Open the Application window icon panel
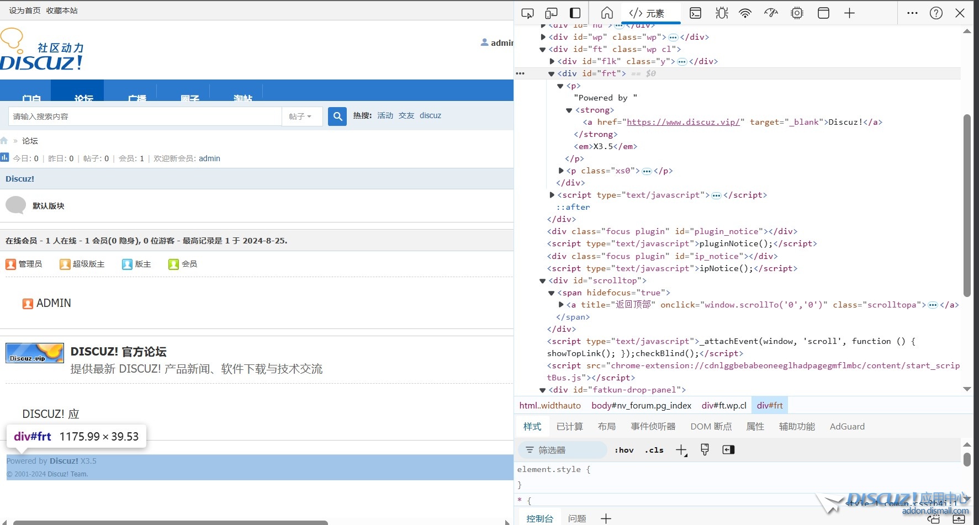The width and height of the screenshot is (979, 525). pos(823,13)
